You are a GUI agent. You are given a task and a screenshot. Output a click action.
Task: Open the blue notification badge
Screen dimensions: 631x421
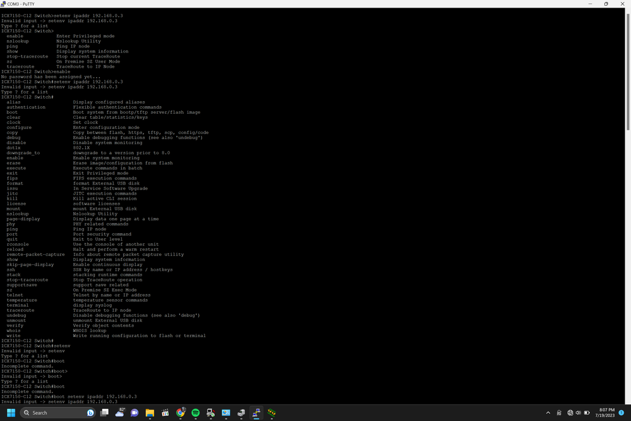click(x=622, y=413)
